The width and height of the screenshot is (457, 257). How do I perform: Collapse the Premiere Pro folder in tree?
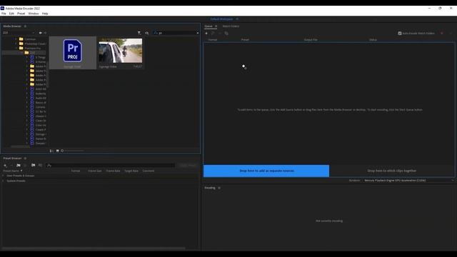coord(16,48)
